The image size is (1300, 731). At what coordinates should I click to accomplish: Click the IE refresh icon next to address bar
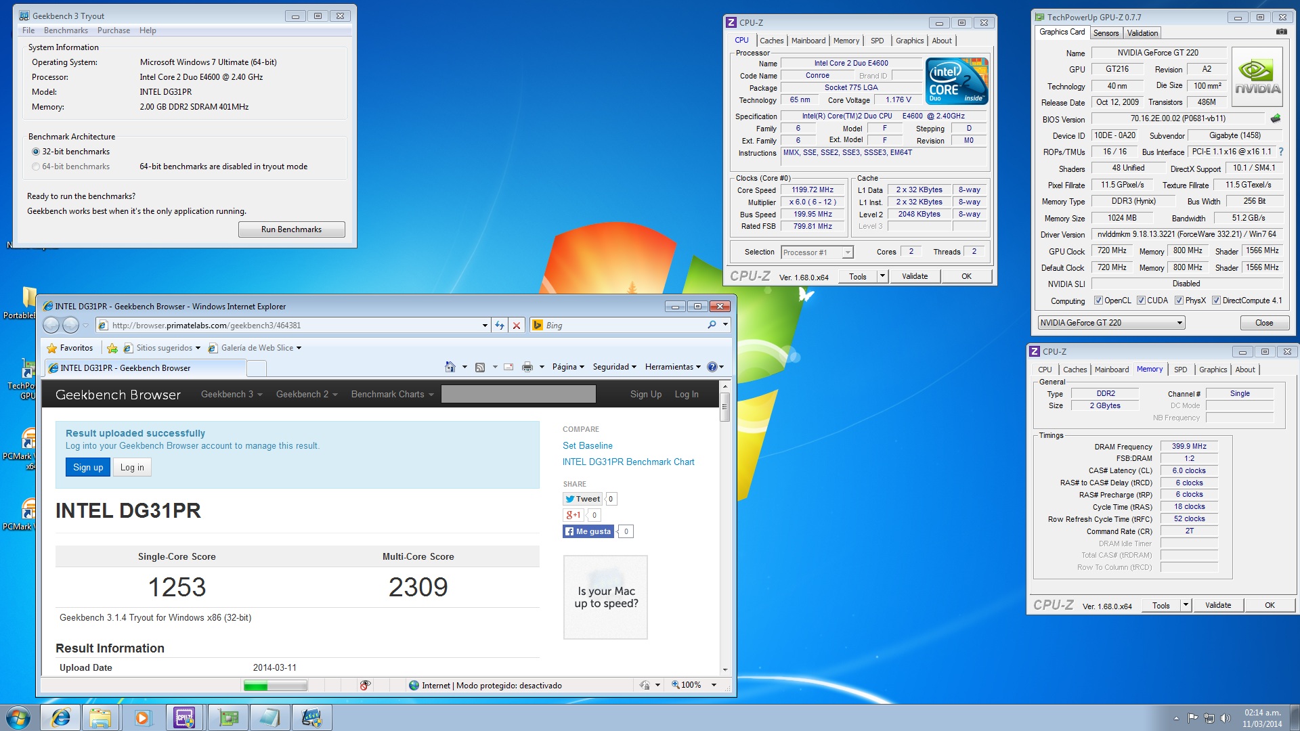(500, 326)
